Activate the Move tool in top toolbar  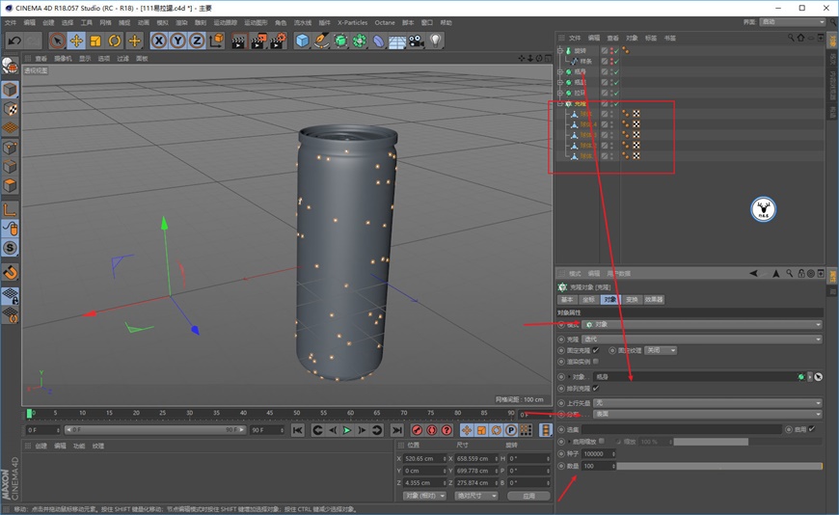pyautogui.click(x=76, y=41)
